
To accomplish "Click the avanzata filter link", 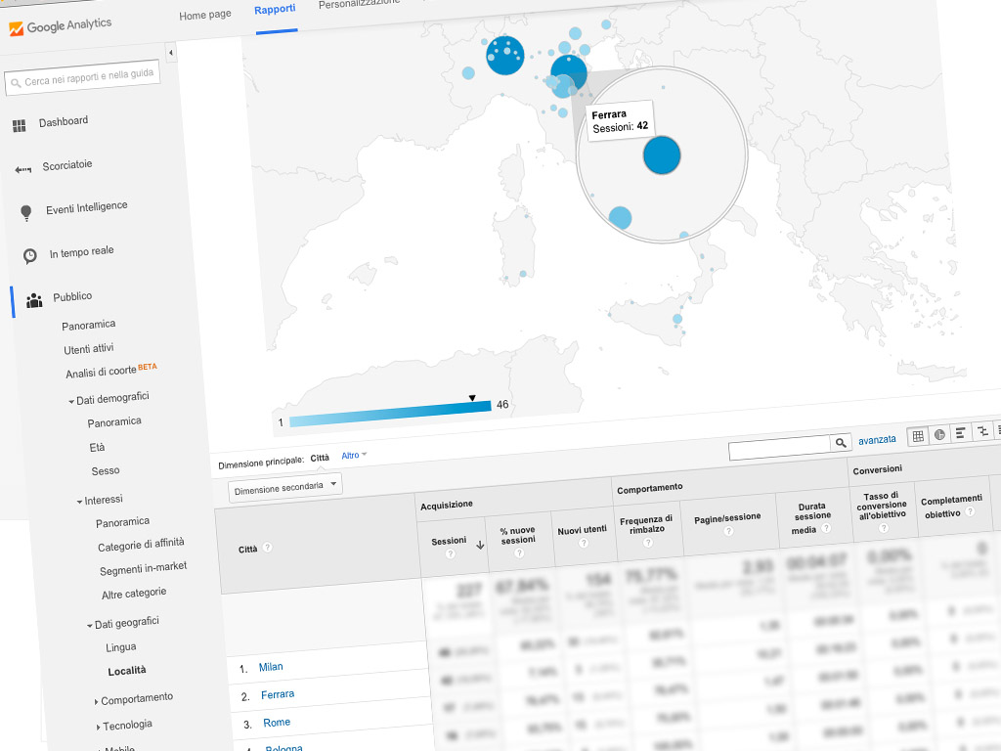I will tap(877, 440).
